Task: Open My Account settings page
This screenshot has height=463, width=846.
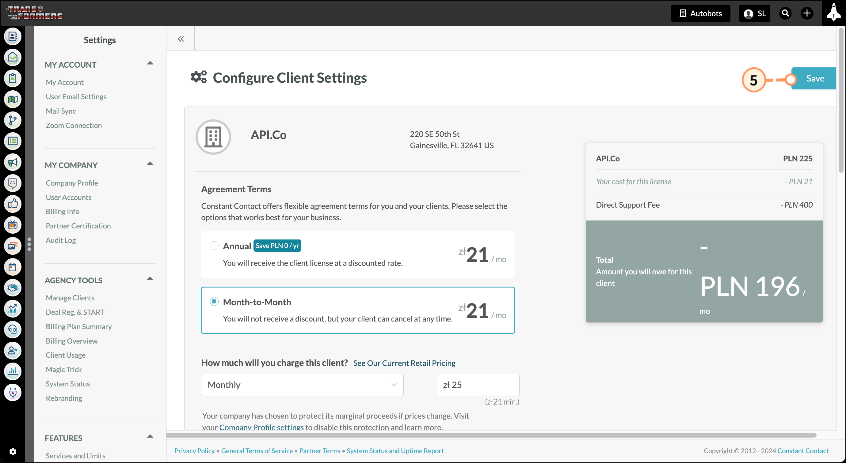Action: (65, 82)
